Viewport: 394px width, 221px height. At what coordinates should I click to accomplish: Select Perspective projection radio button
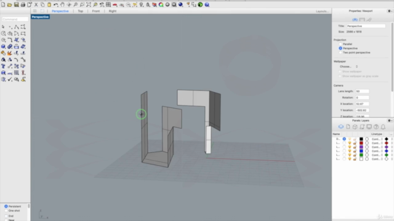pyautogui.click(x=340, y=48)
